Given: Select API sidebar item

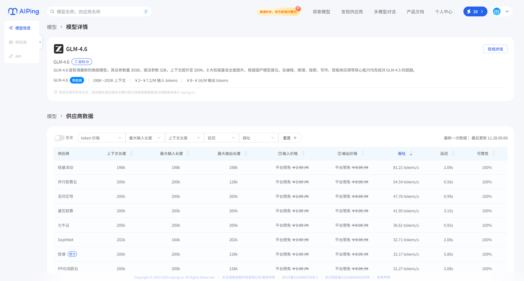Looking at the screenshot, I should (22, 56).
